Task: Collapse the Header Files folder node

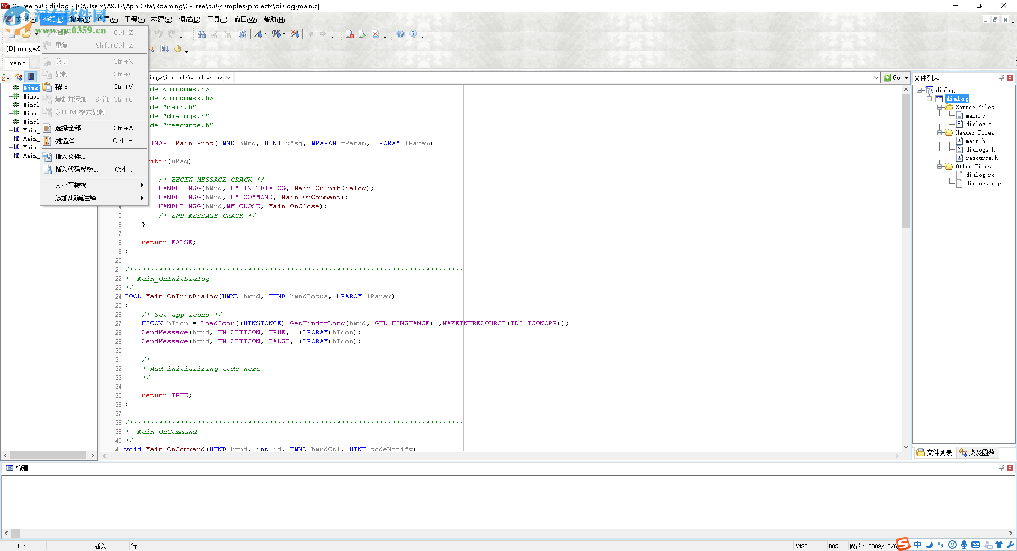Action: coord(940,132)
